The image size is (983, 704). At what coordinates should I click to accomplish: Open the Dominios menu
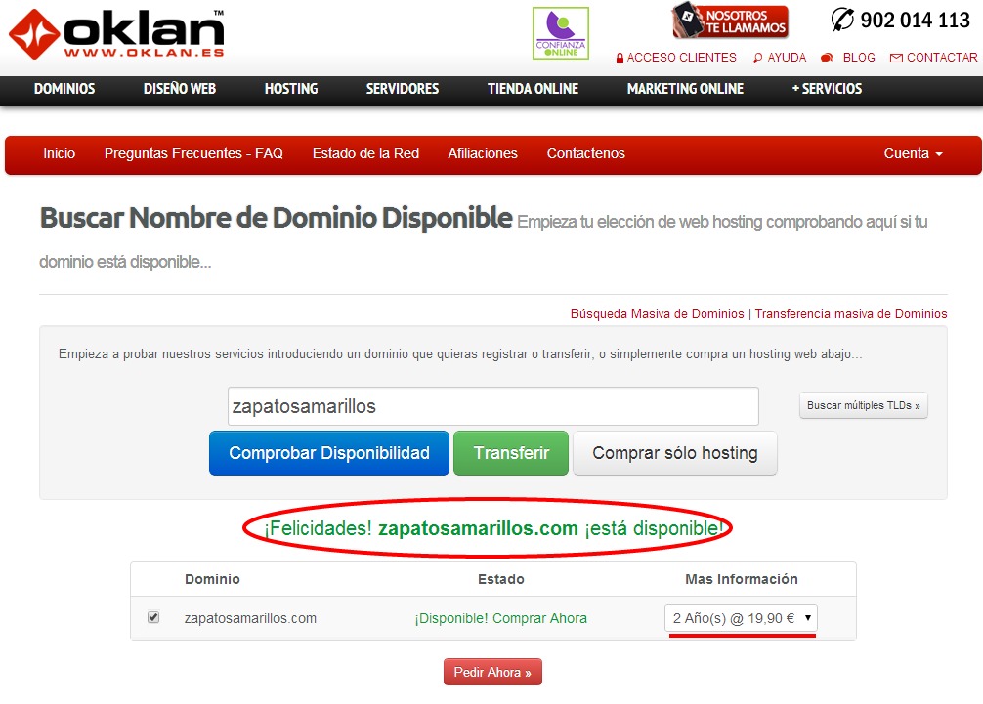click(64, 89)
